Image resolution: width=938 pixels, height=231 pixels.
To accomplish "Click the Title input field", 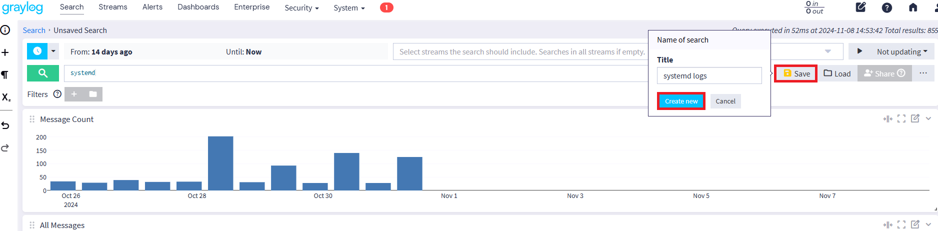I will point(709,76).
